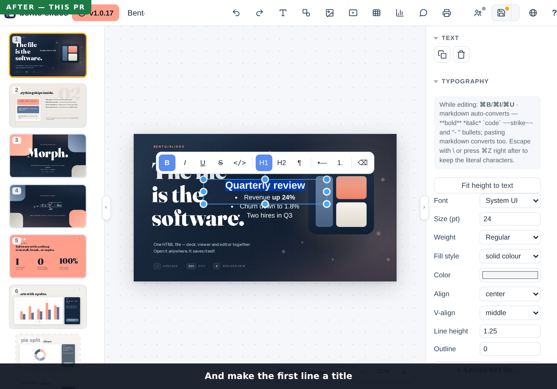Insert a video element
This screenshot has width=557, height=389.
(353, 13)
